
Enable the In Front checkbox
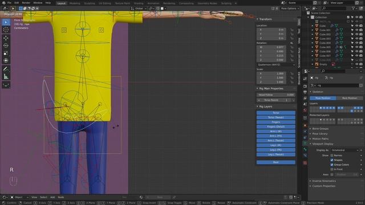point(332,169)
